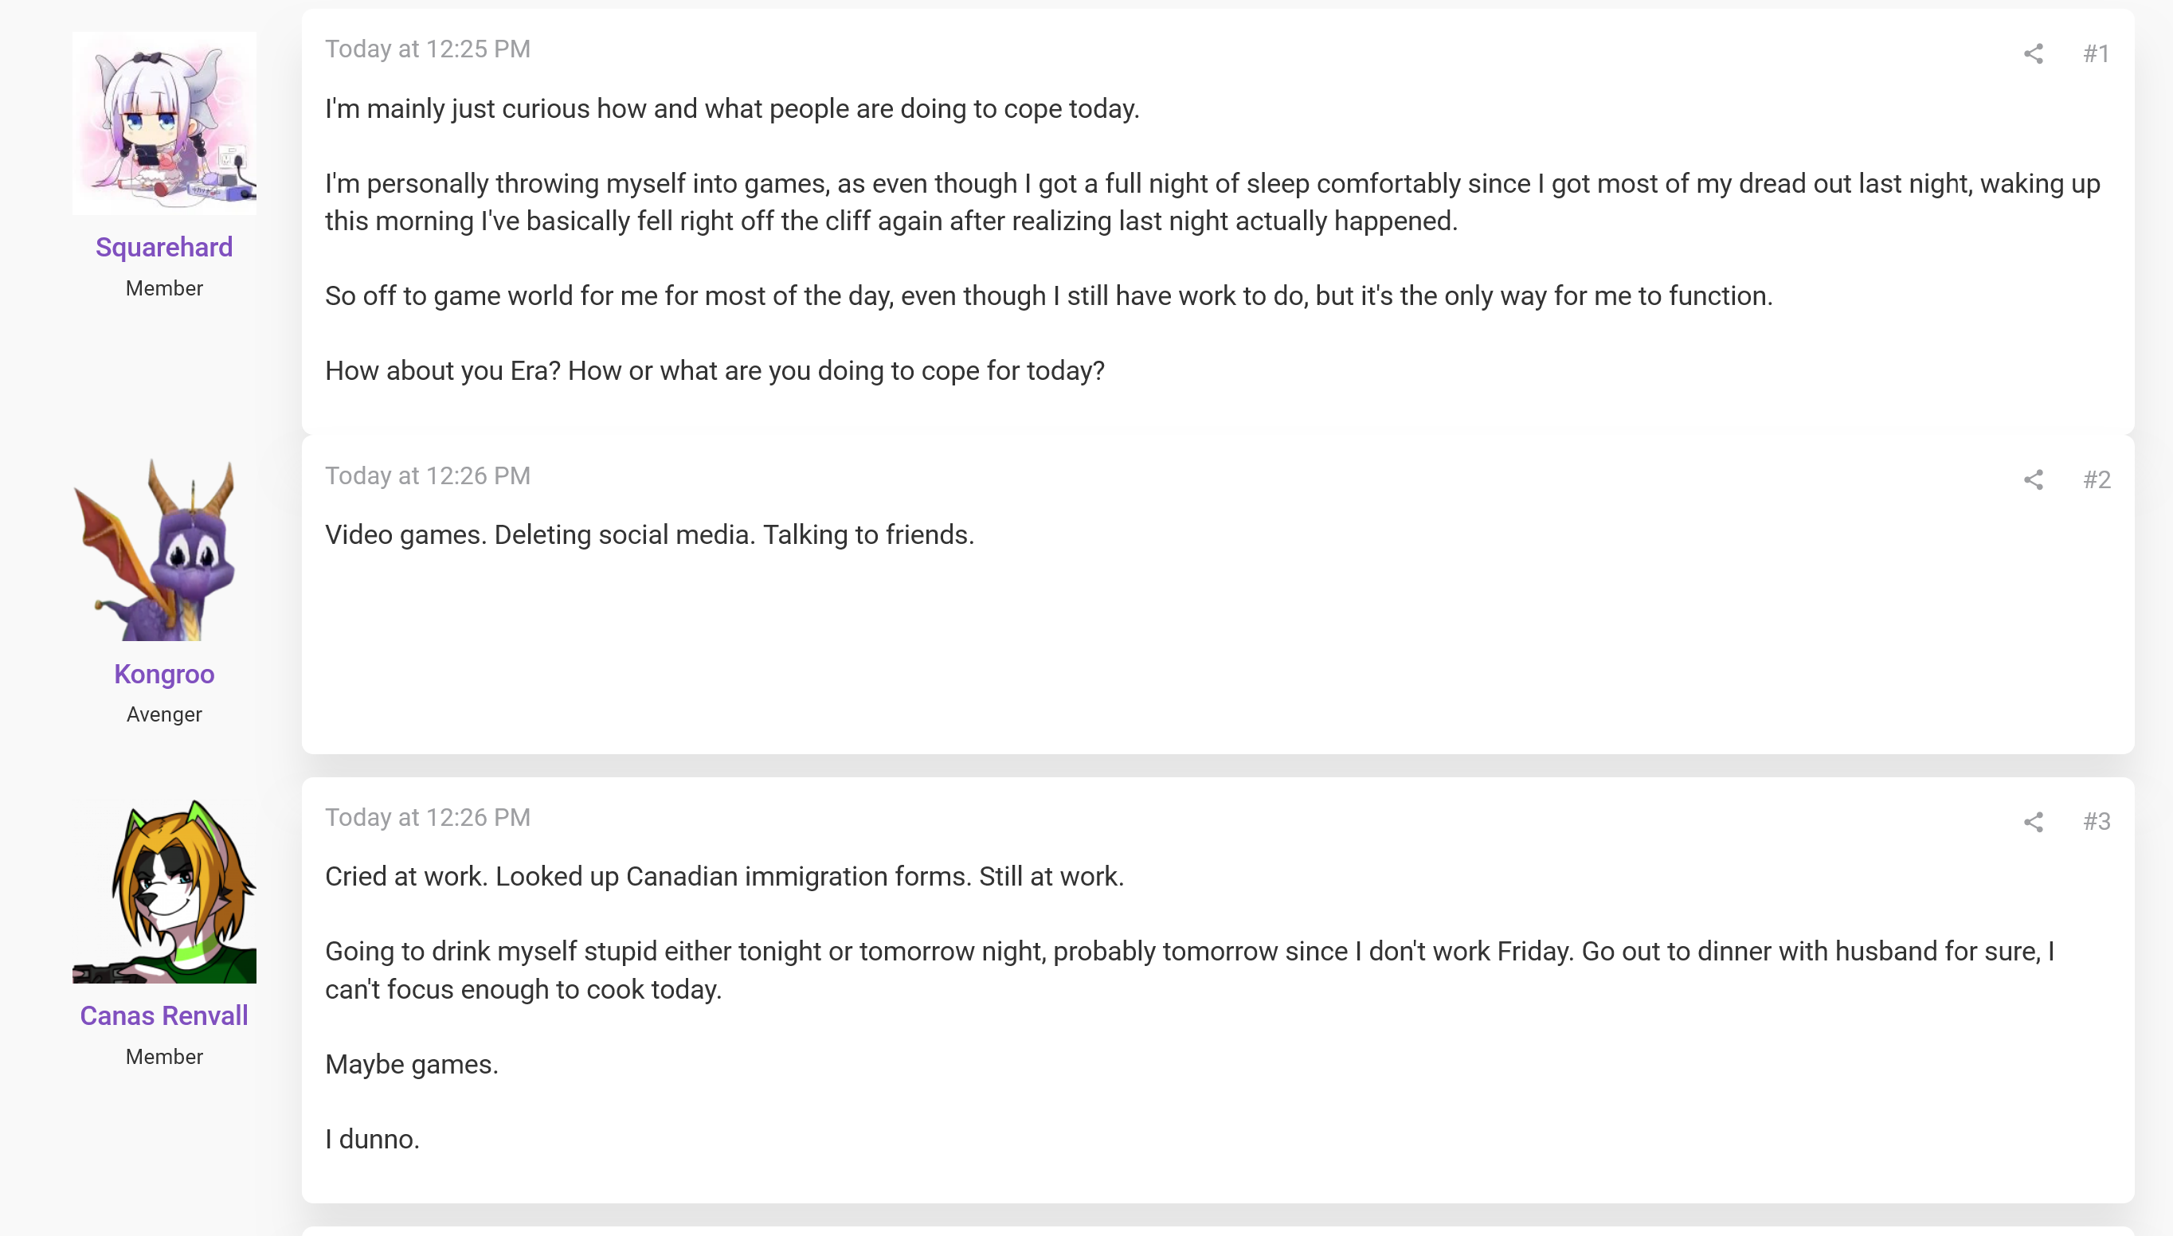Click the #3 post permalink number

point(2096,822)
